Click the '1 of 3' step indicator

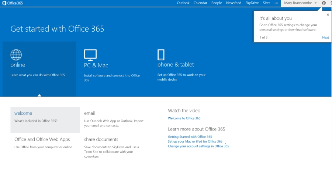pos(263,37)
